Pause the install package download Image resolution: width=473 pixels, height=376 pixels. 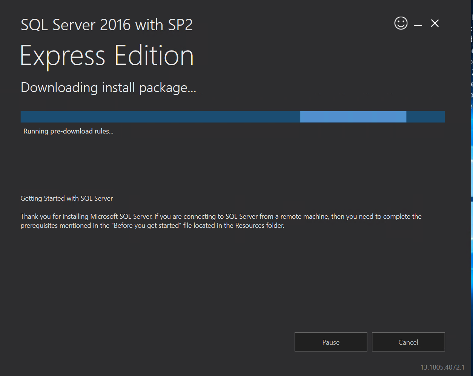pos(331,342)
